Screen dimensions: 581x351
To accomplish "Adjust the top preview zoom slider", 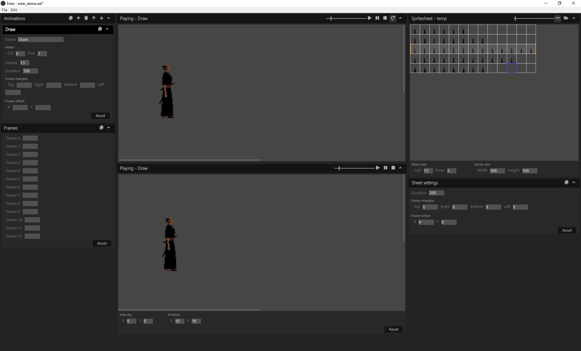I will tap(346, 18).
